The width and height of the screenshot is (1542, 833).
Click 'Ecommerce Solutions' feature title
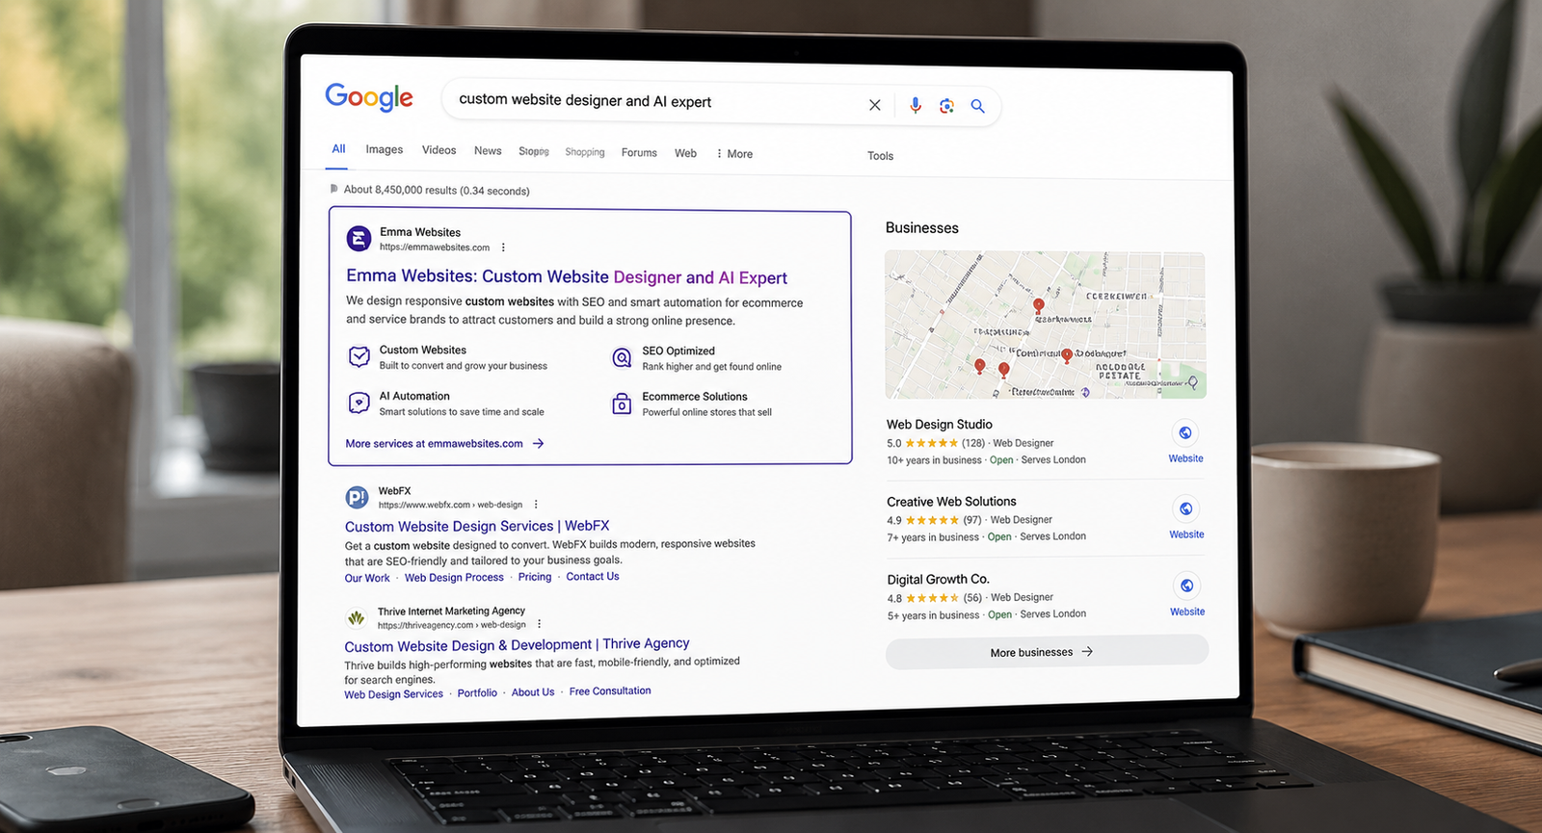pyautogui.click(x=695, y=397)
